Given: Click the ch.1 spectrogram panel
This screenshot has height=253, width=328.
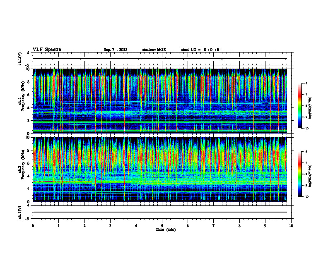Looking at the screenshot, I should [x=159, y=101].
